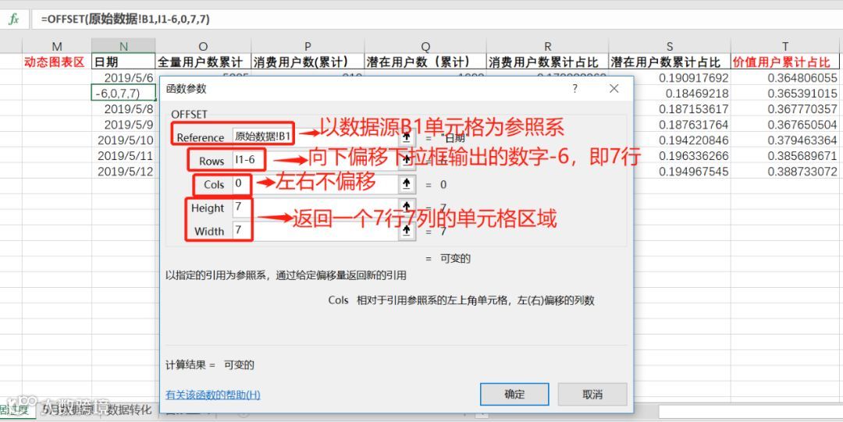
Task: Click the Rows field collapse-dialog arrow icon
Action: pyautogui.click(x=407, y=160)
